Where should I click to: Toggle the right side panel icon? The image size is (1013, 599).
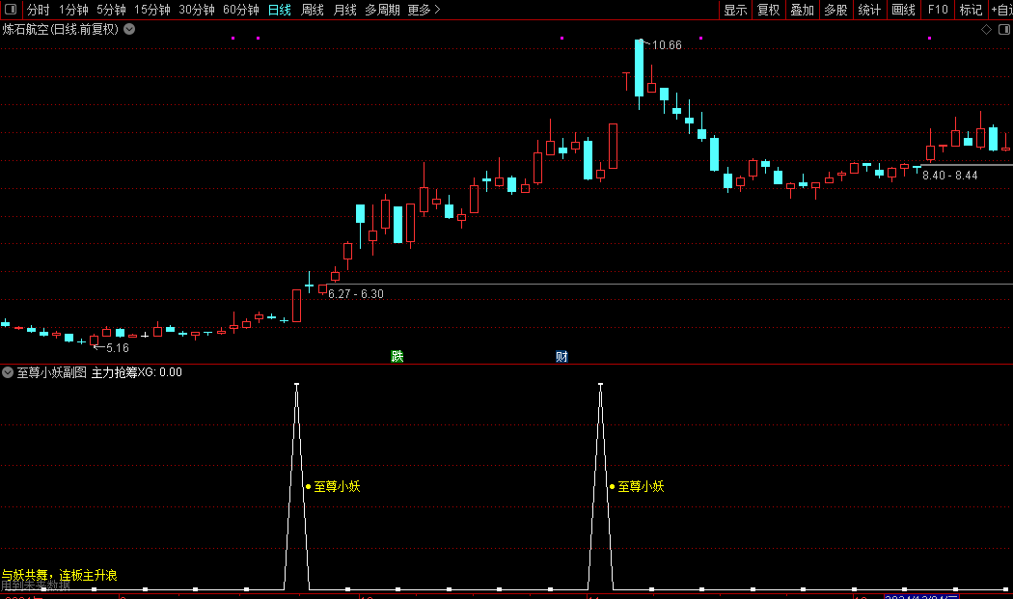tap(1004, 30)
